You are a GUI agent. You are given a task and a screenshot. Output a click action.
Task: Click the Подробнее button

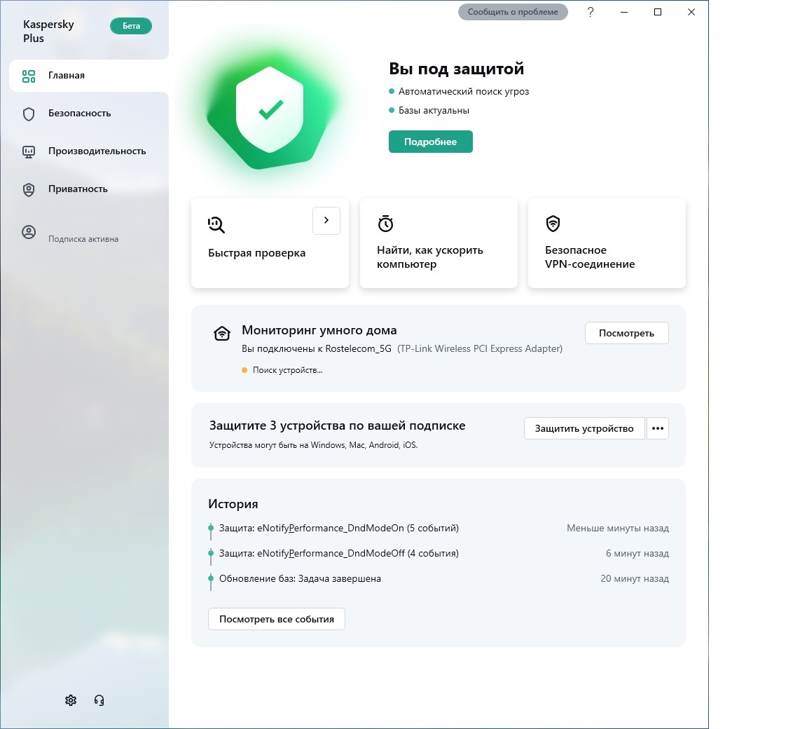point(430,142)
